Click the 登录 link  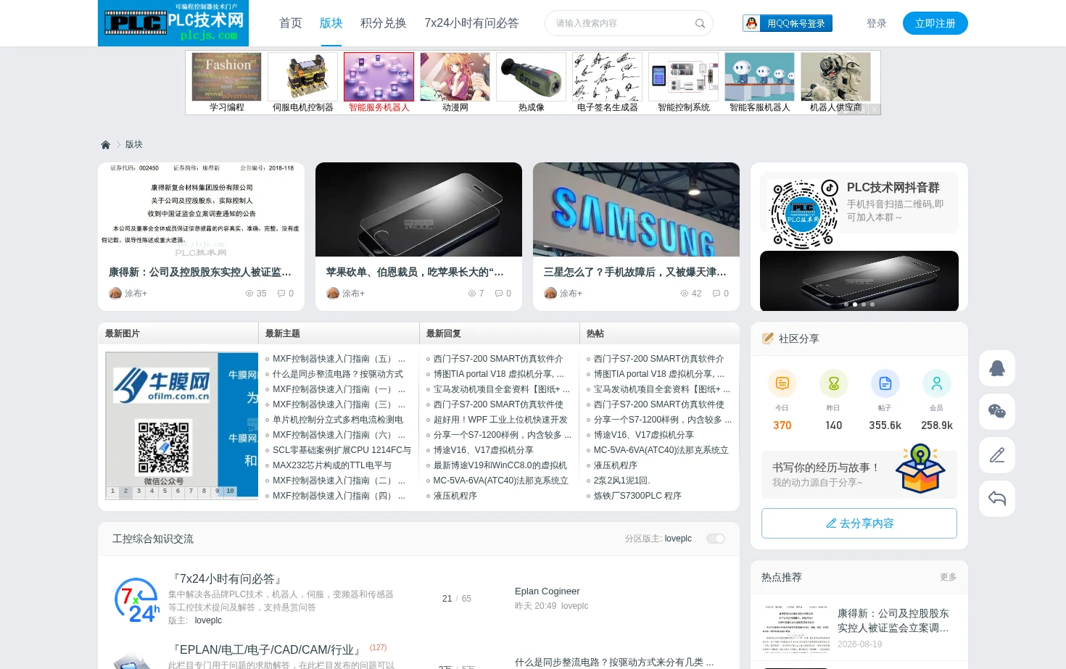coord(877,23)
